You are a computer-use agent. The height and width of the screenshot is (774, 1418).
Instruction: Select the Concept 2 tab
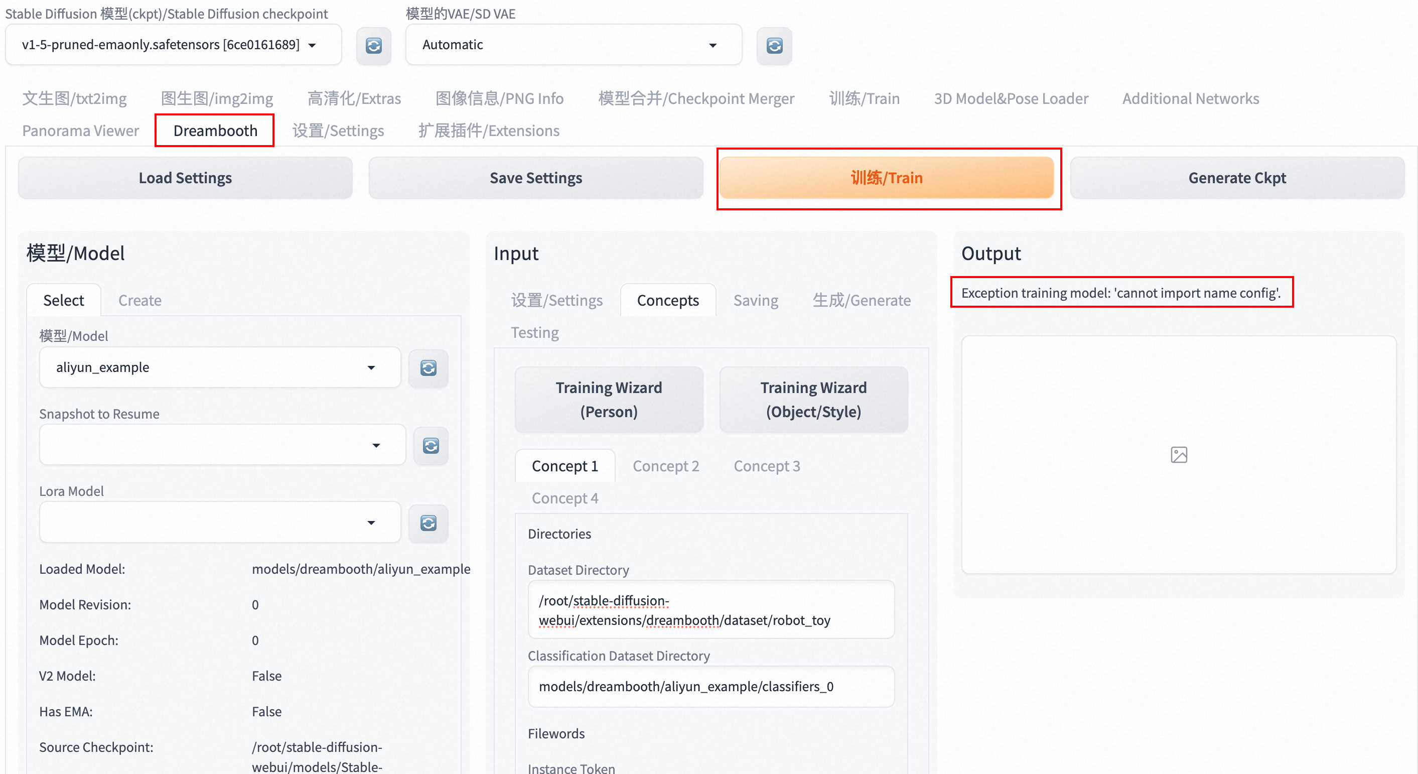(665, 466)
